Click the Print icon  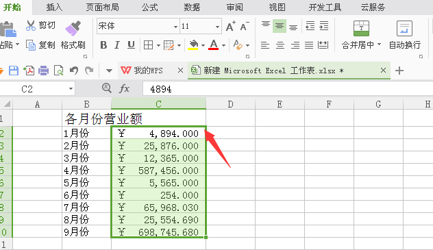43,71
